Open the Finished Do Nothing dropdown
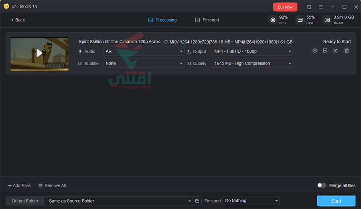Screen dimensions: 361x209 (251, 201)
